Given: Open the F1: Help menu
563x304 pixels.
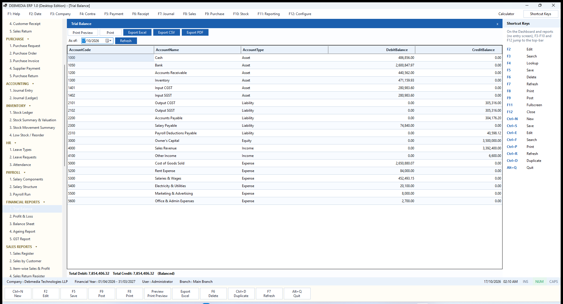Looking at the screenshot, I should click(x=14, y=14).
